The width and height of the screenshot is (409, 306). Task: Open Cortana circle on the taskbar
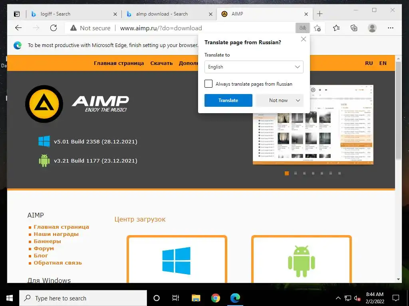pyautogui.click(x=157, y=298)
